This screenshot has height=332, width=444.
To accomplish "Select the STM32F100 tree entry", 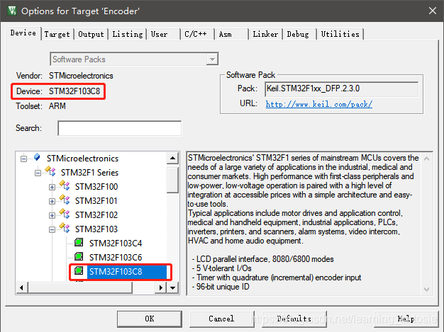I will pyautogui.click(x=96, y=187).
